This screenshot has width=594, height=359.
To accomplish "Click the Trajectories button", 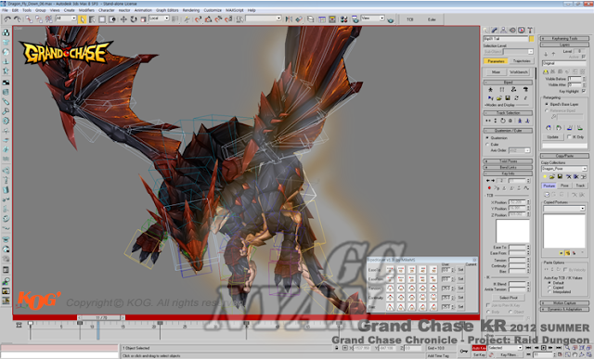I will coord(522,61).
